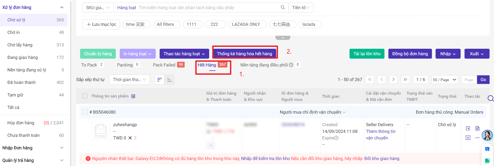Click the Đổi kho giao hàng link
This screenshot has width=494, height=166.
[x=382, y=158]
